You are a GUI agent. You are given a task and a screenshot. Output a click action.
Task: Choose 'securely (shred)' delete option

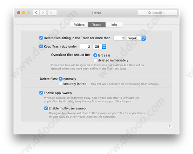point(61,84)
